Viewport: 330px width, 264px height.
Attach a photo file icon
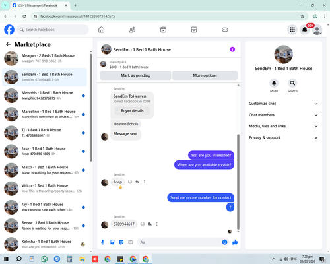[x=112, y=242]
